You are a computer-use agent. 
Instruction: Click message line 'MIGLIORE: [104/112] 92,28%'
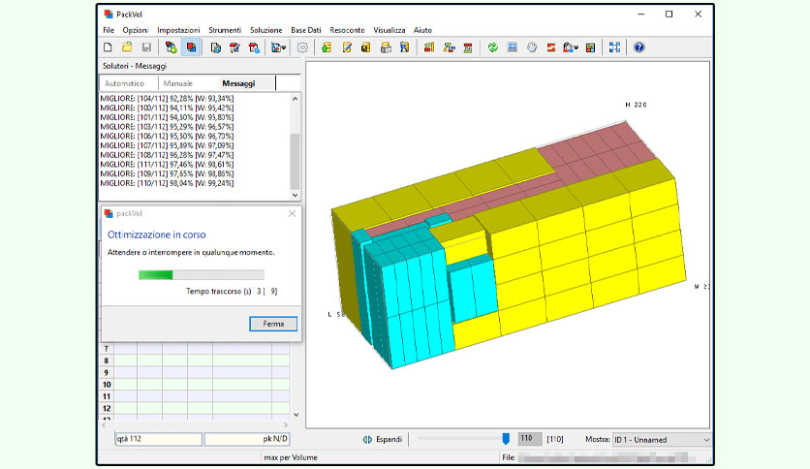click(x=167, y=98)
